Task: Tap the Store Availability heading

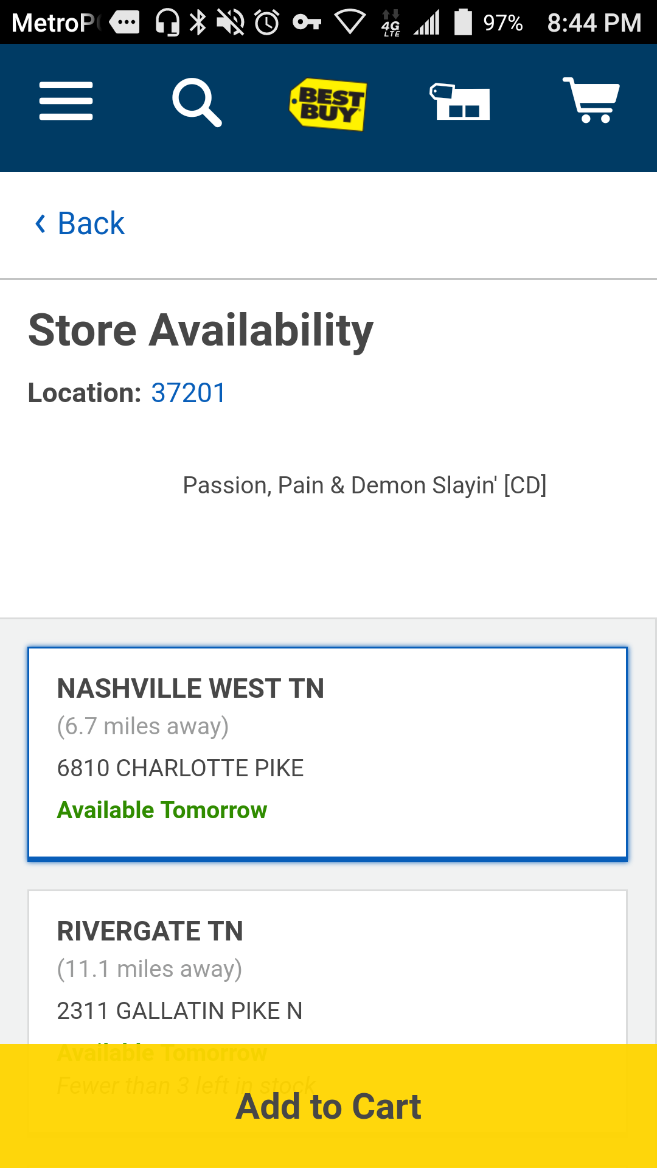Action: [x=201, y=330]
